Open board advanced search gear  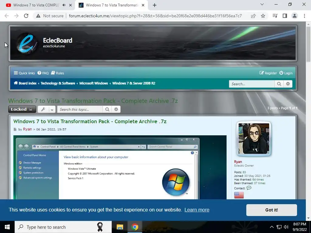pyautogui.click(x=288, y=84)
